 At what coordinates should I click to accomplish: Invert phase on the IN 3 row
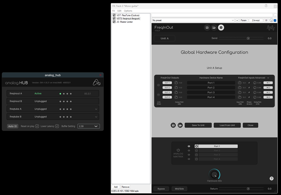click(x=249, y=92)
